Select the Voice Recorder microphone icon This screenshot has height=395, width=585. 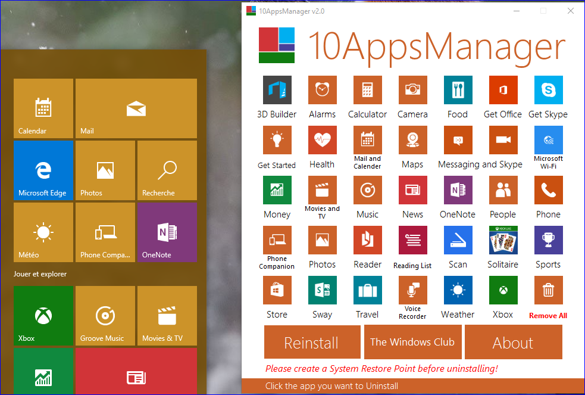[412, 290]
